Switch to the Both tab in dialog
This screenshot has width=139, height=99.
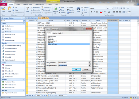60,33
